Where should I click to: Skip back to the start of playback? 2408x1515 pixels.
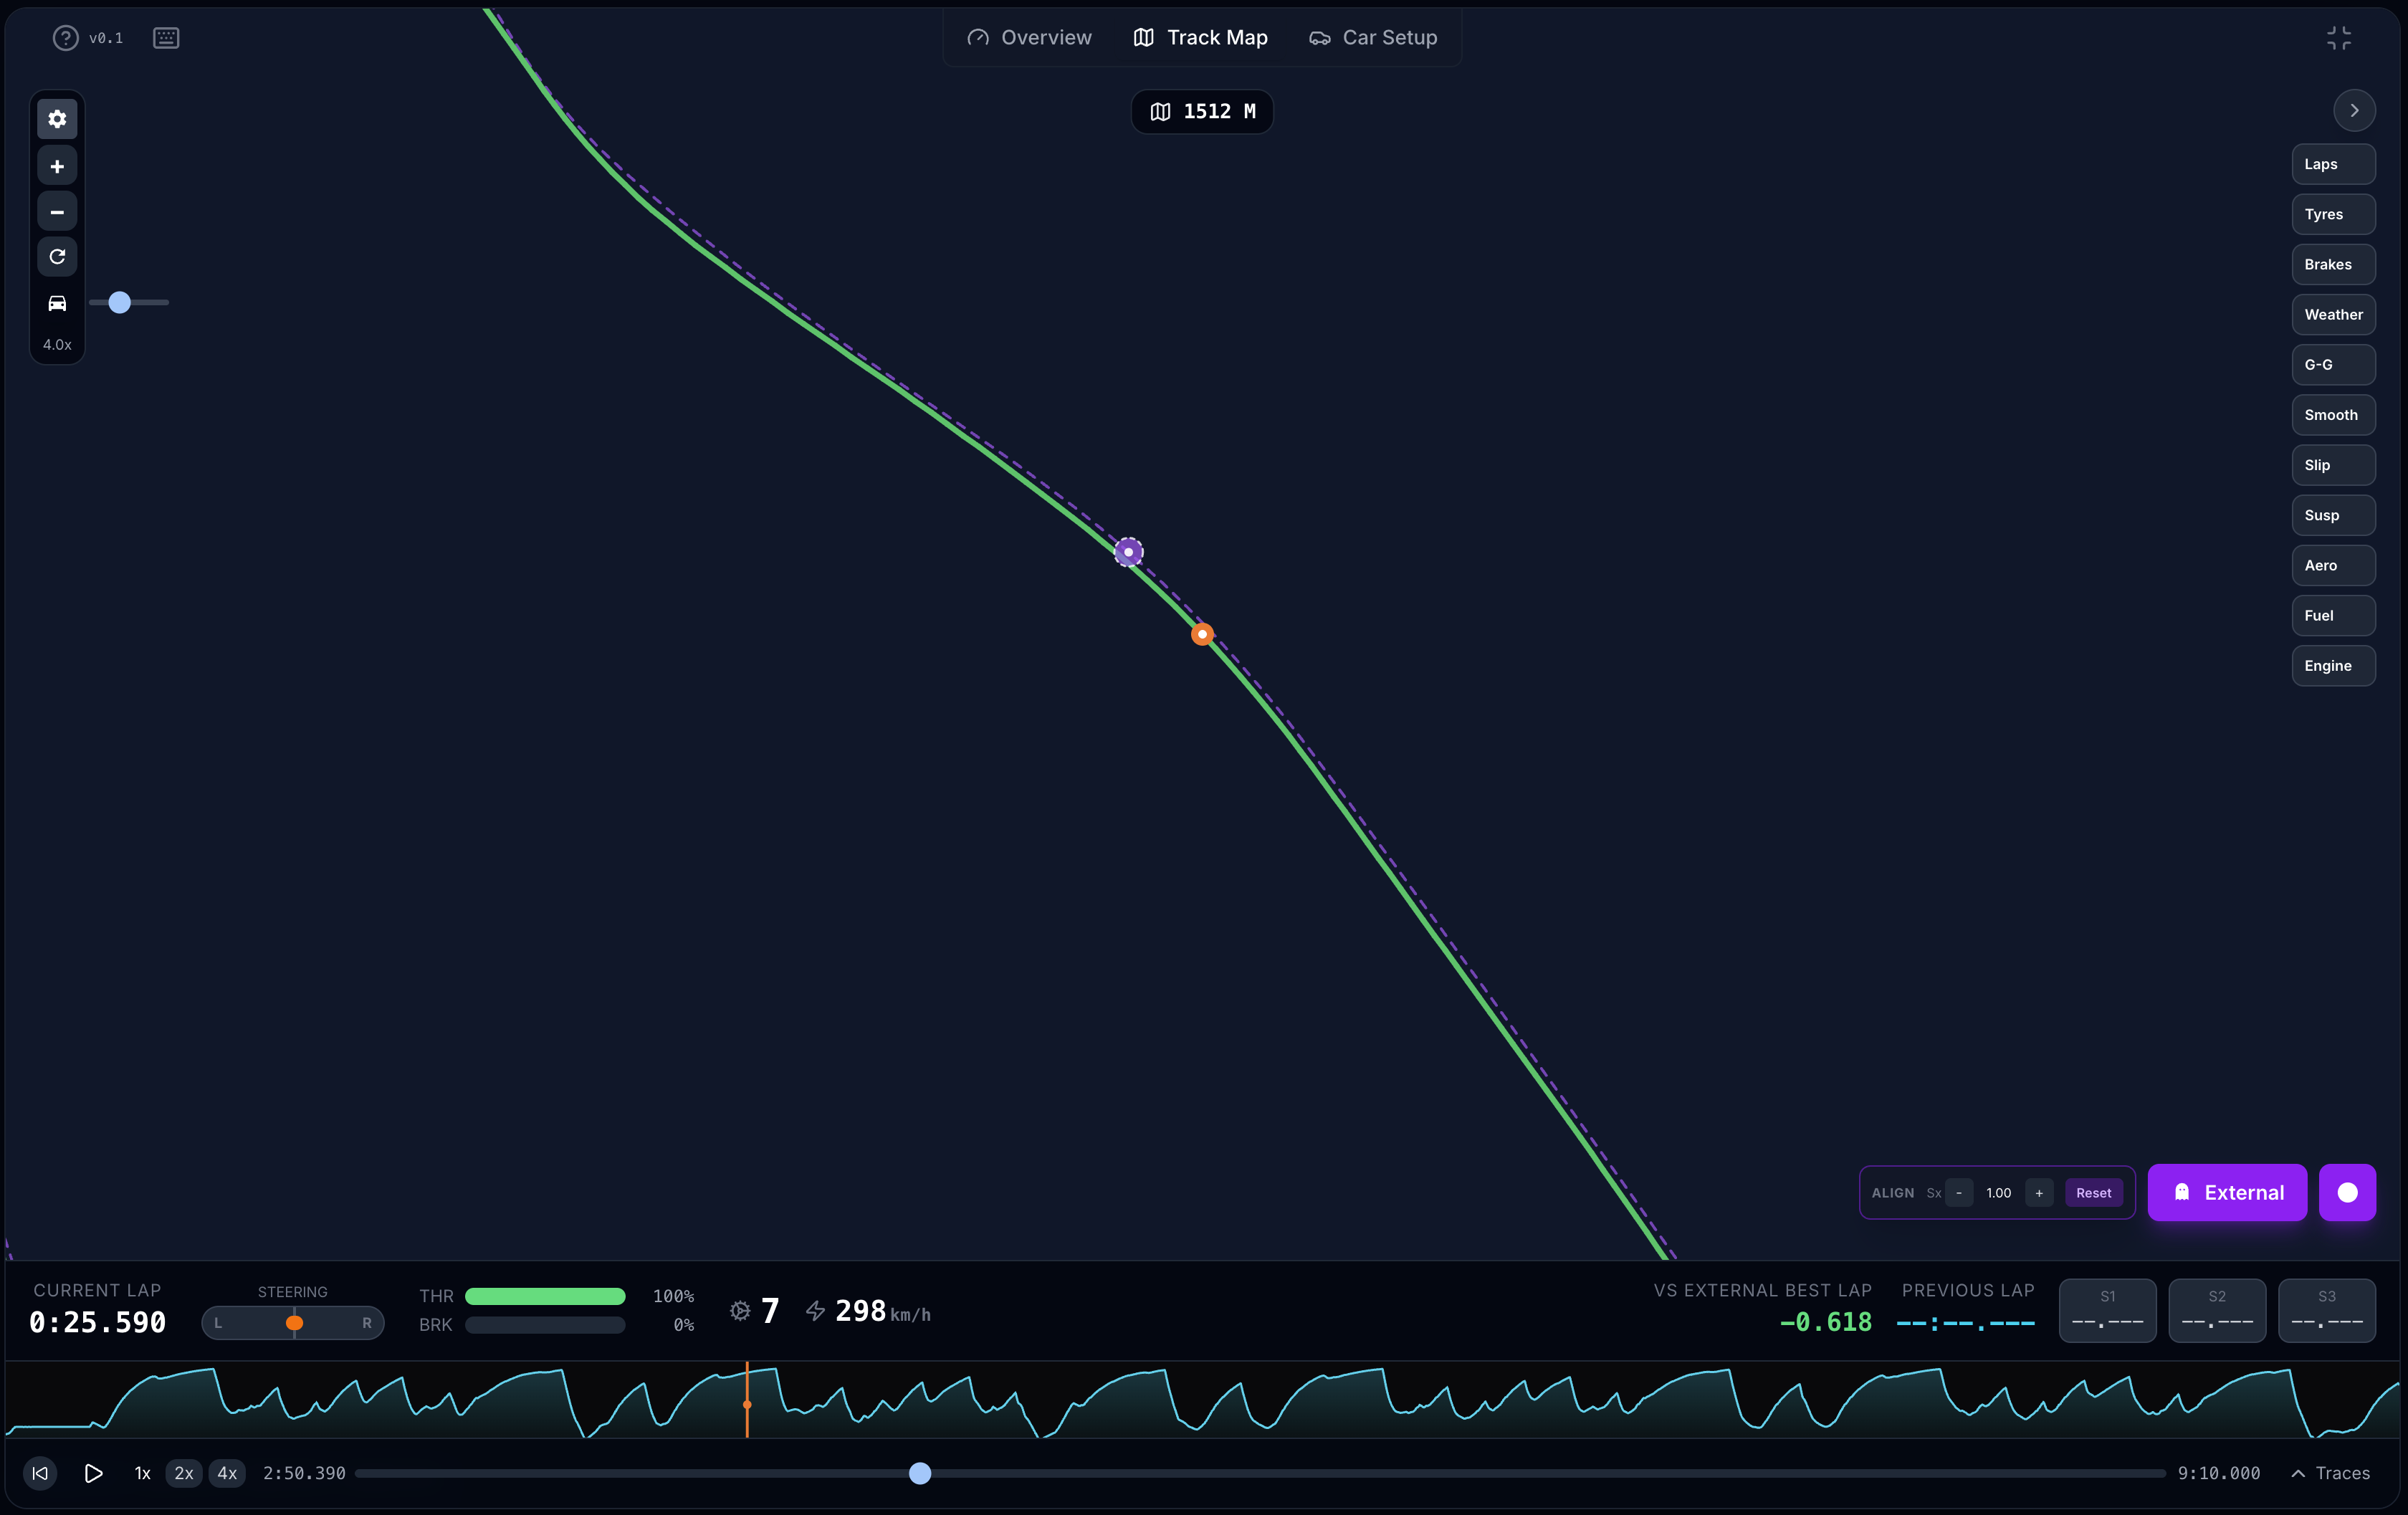tap(40, 1473)
